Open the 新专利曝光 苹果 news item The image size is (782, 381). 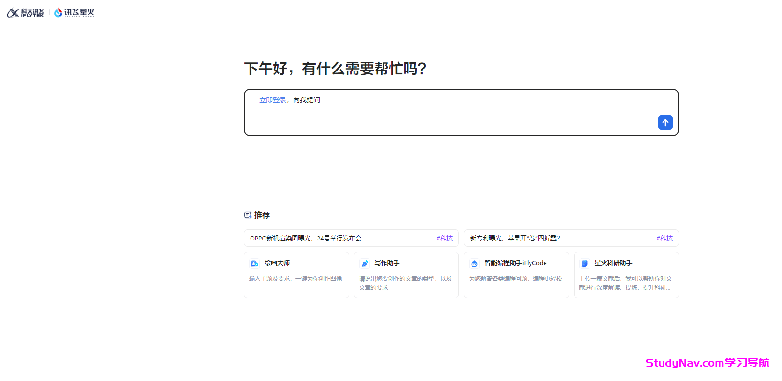[x=571, y=238]
